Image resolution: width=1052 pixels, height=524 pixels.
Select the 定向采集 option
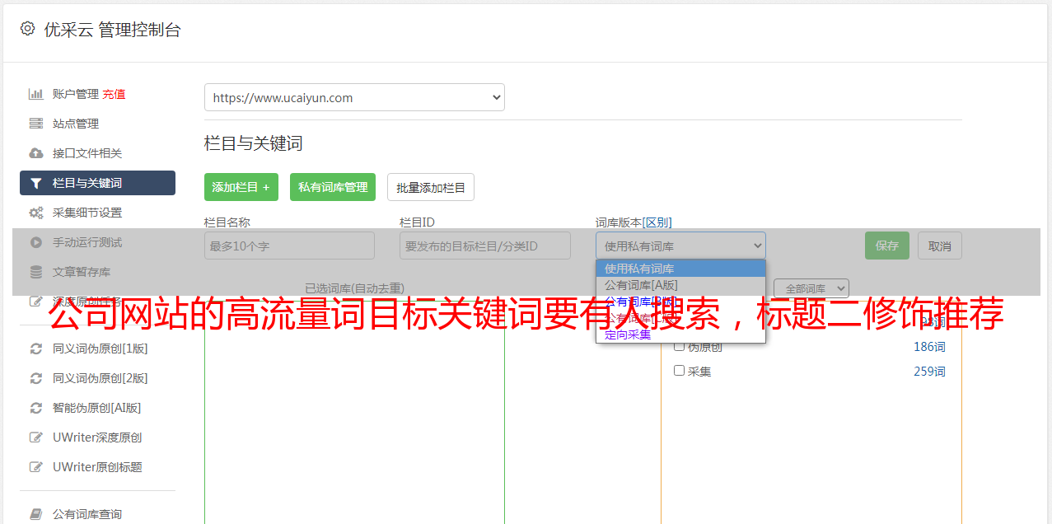click(680, 335)
